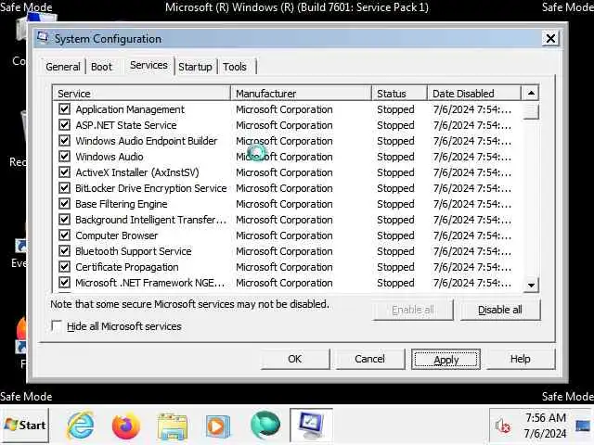Click Cancel in System Configuration
Viewport: 594px width, 445px height.
(369, 359)
